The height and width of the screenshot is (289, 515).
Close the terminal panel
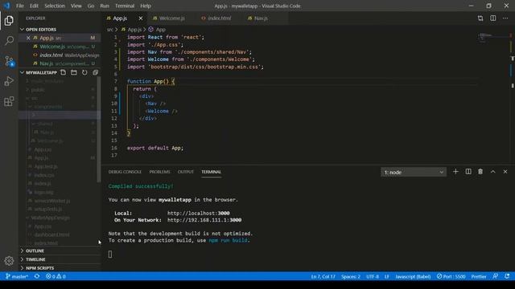pos(505,172)
